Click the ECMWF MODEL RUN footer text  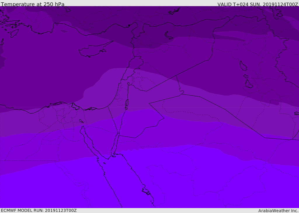tap(39, 211)
